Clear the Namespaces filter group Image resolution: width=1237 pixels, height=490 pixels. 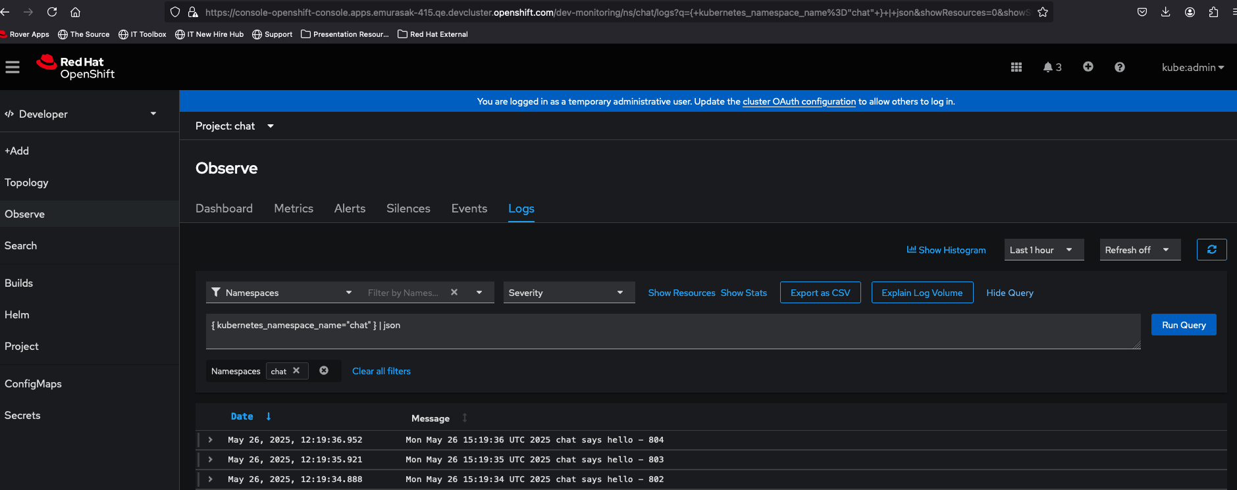(324, 371)
